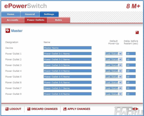144x116 pixels.
Task: Open the red help question mark icon
Action: pos(137,32)
